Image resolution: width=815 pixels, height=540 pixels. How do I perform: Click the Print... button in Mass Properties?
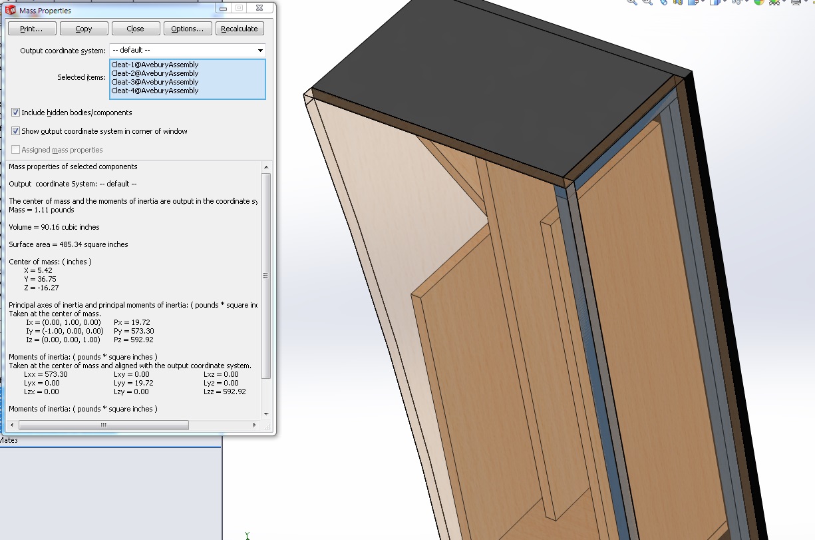point(31,29)
